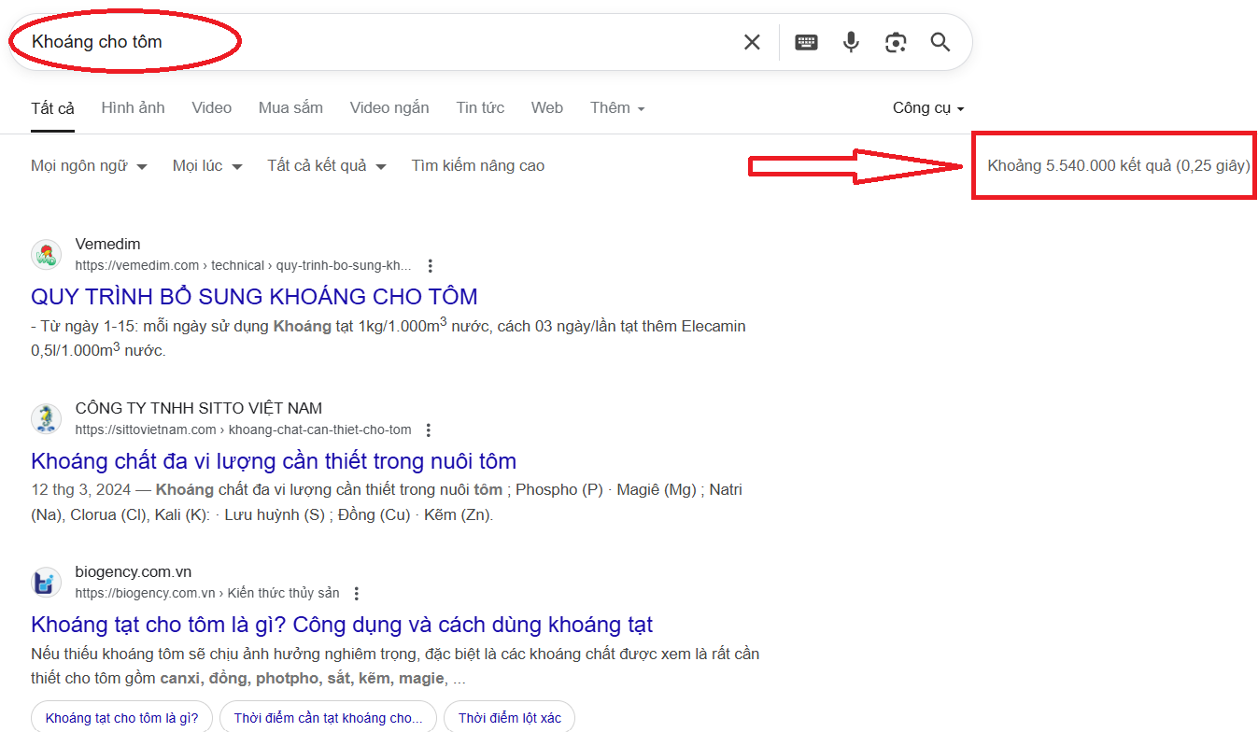
Task: Click the biogency.com.vn site favicon
Action: pos(46,583)
